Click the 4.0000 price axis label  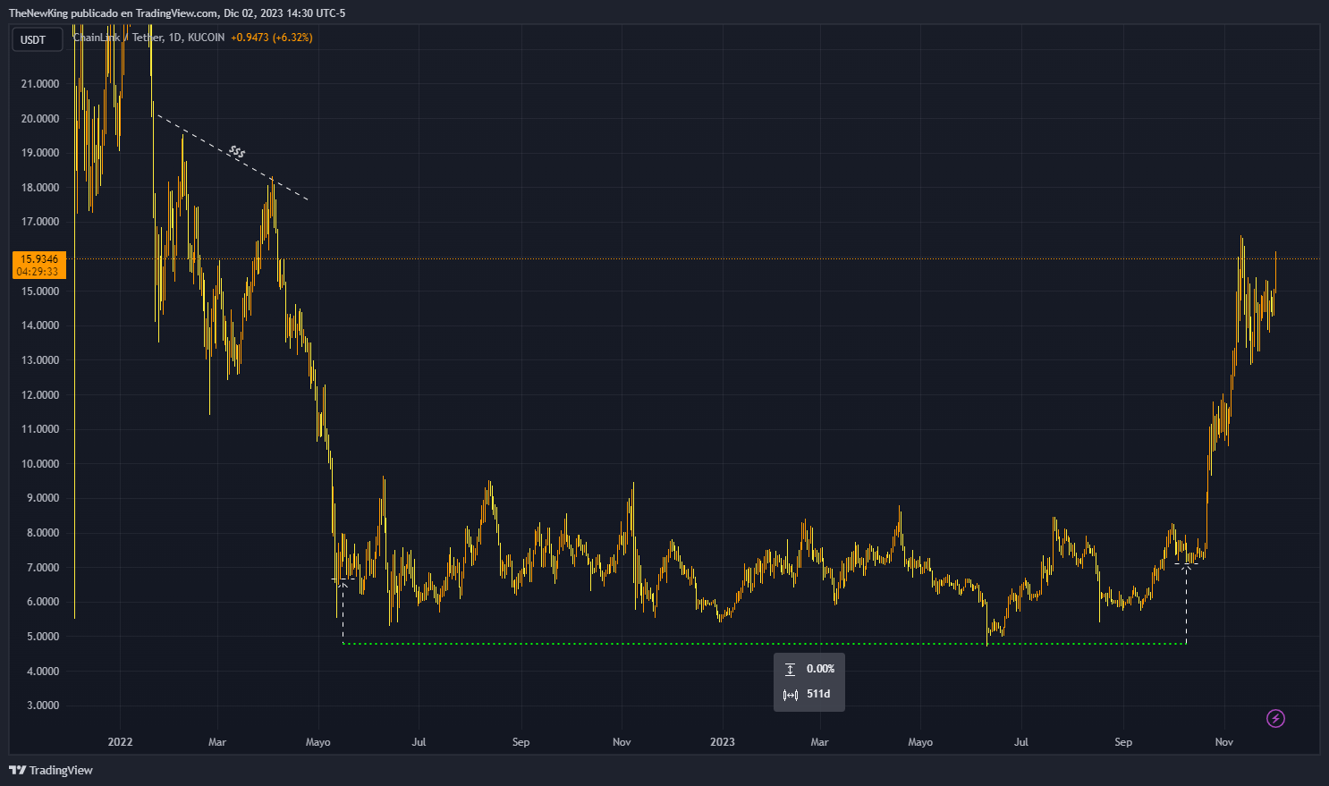[42, 672]
